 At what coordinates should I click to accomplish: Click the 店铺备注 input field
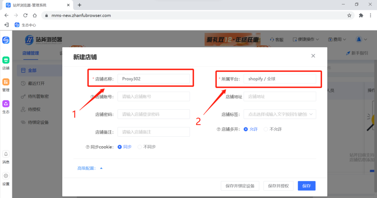click(x=154, y=132)
